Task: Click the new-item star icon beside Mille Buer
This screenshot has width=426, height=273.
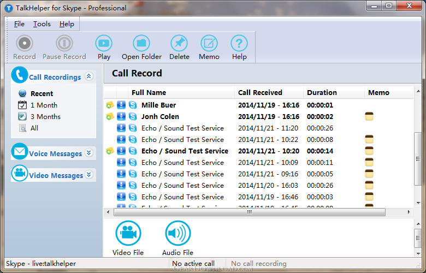Action: [x=110, y=105]
